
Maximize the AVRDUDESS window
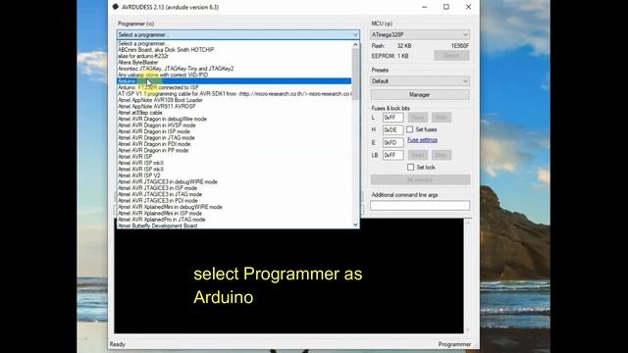446,7
